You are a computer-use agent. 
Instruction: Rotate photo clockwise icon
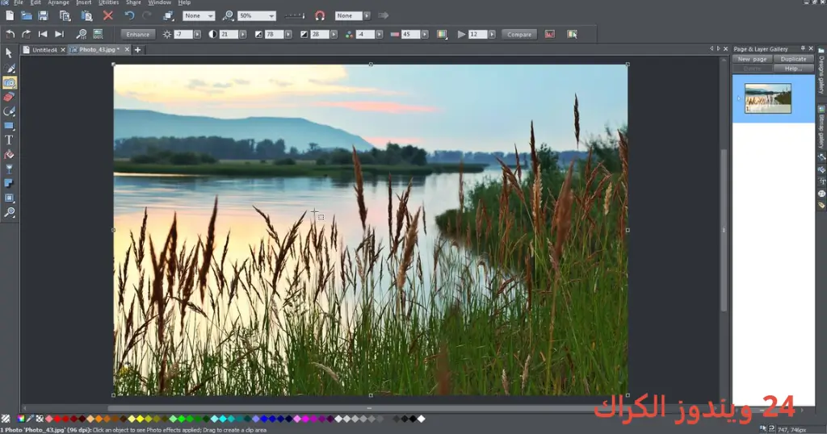pos(26,34)
